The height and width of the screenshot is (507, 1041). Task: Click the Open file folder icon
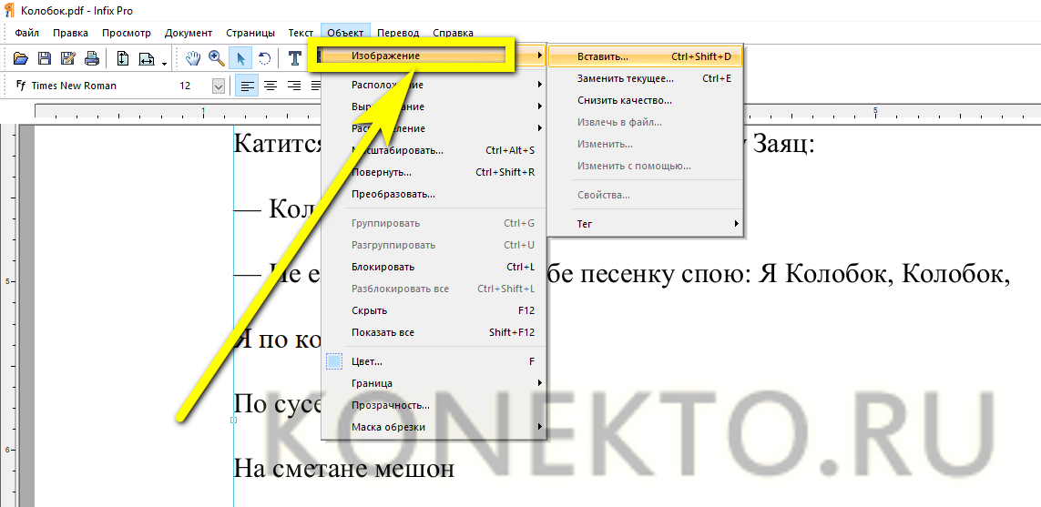click(21, 58)
